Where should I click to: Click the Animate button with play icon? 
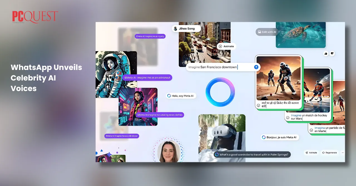coord(226,46)
